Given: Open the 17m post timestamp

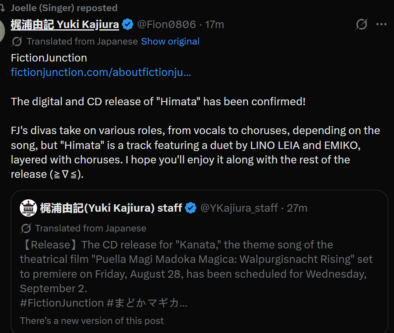Looking at the screenshot, I should pyautogui.click(x=214, y=25).
